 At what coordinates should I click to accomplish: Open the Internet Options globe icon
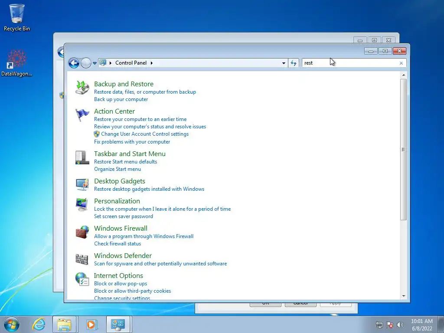(82, 279)
